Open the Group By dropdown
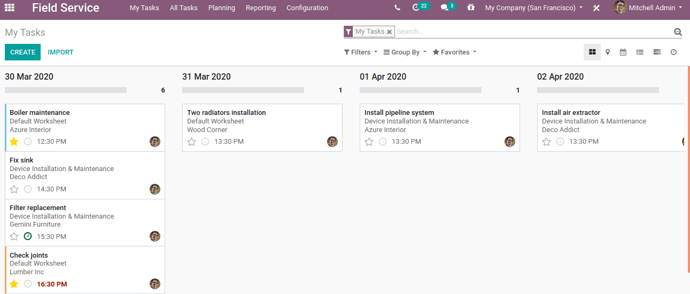The height and width of the screenshot is (294, 690). pos(405,52)
